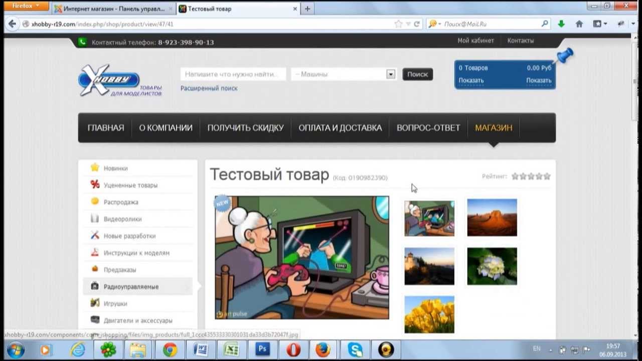Rate the product with the fifth star
The width and height of the screenshot is (642, 361).
[x=547, y=176]
